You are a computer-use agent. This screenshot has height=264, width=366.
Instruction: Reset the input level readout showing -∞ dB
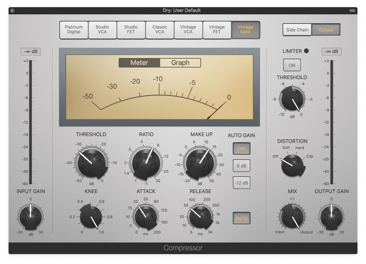pyautogui.click(x=30, y=51)
